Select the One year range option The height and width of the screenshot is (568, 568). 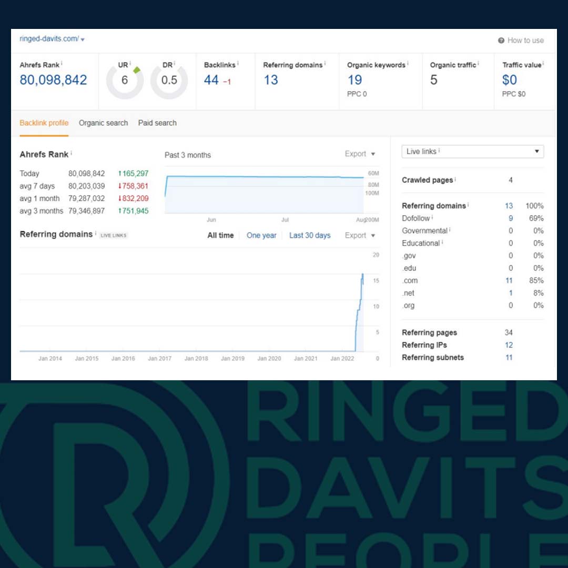(261, 236)
